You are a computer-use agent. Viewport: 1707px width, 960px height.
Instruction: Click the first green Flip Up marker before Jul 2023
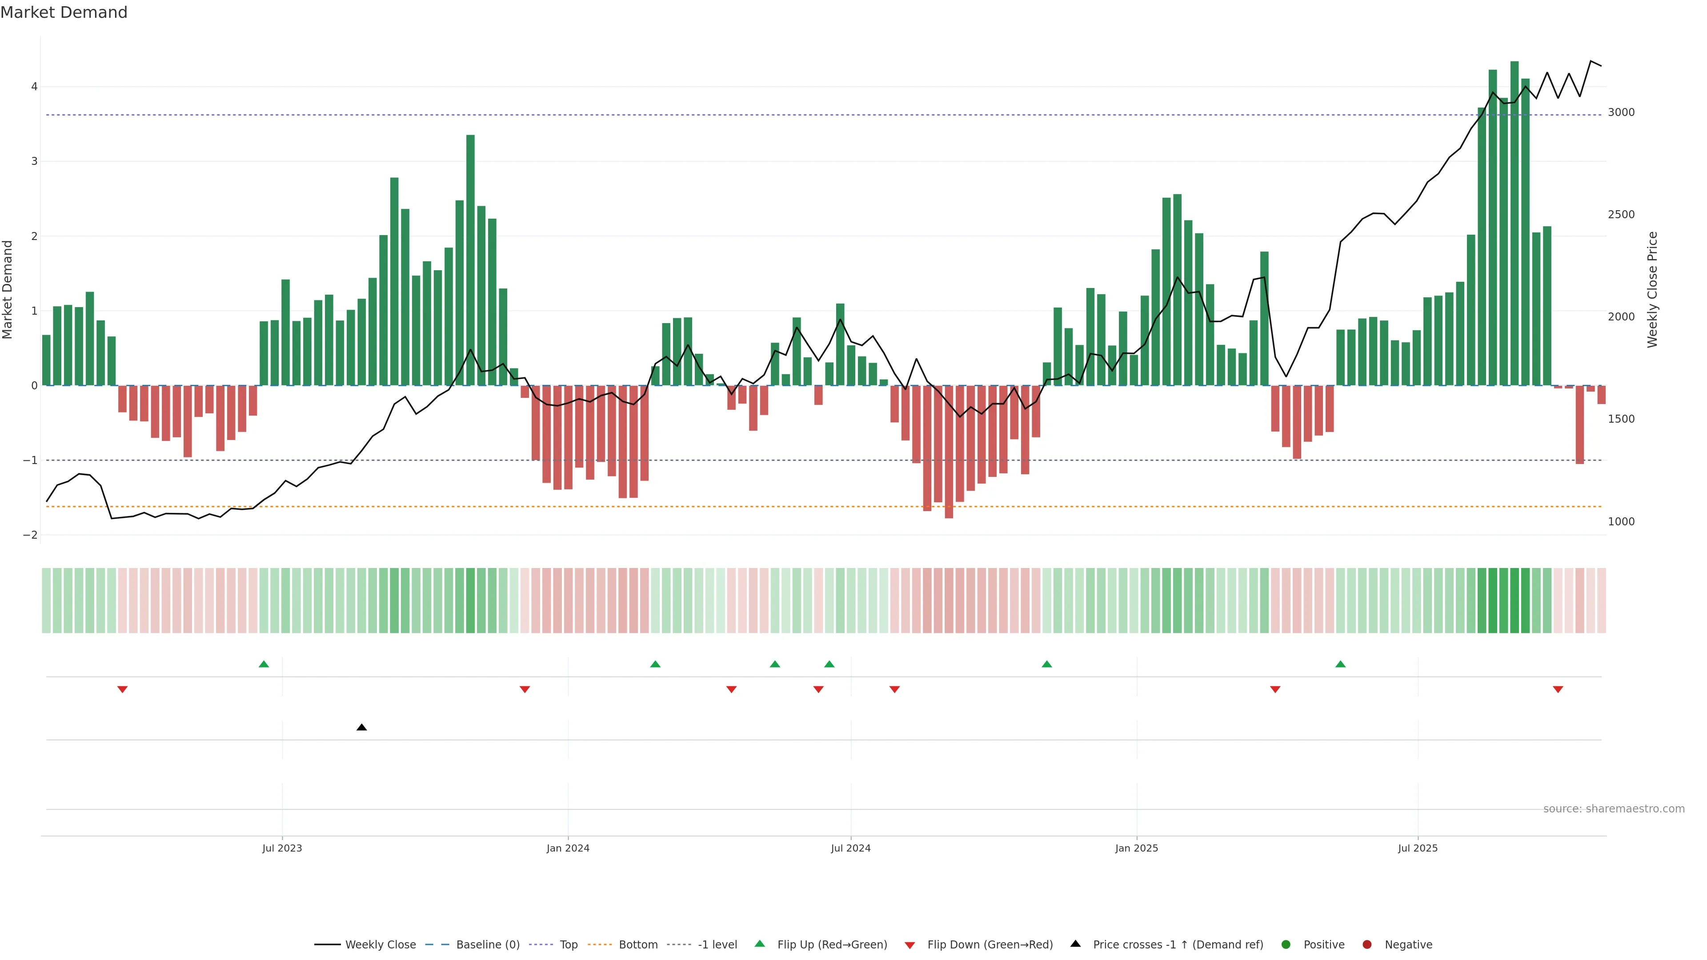tap(264, 664)
